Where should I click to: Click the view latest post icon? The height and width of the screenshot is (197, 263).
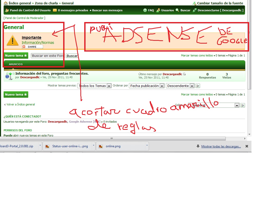point(184,74)
